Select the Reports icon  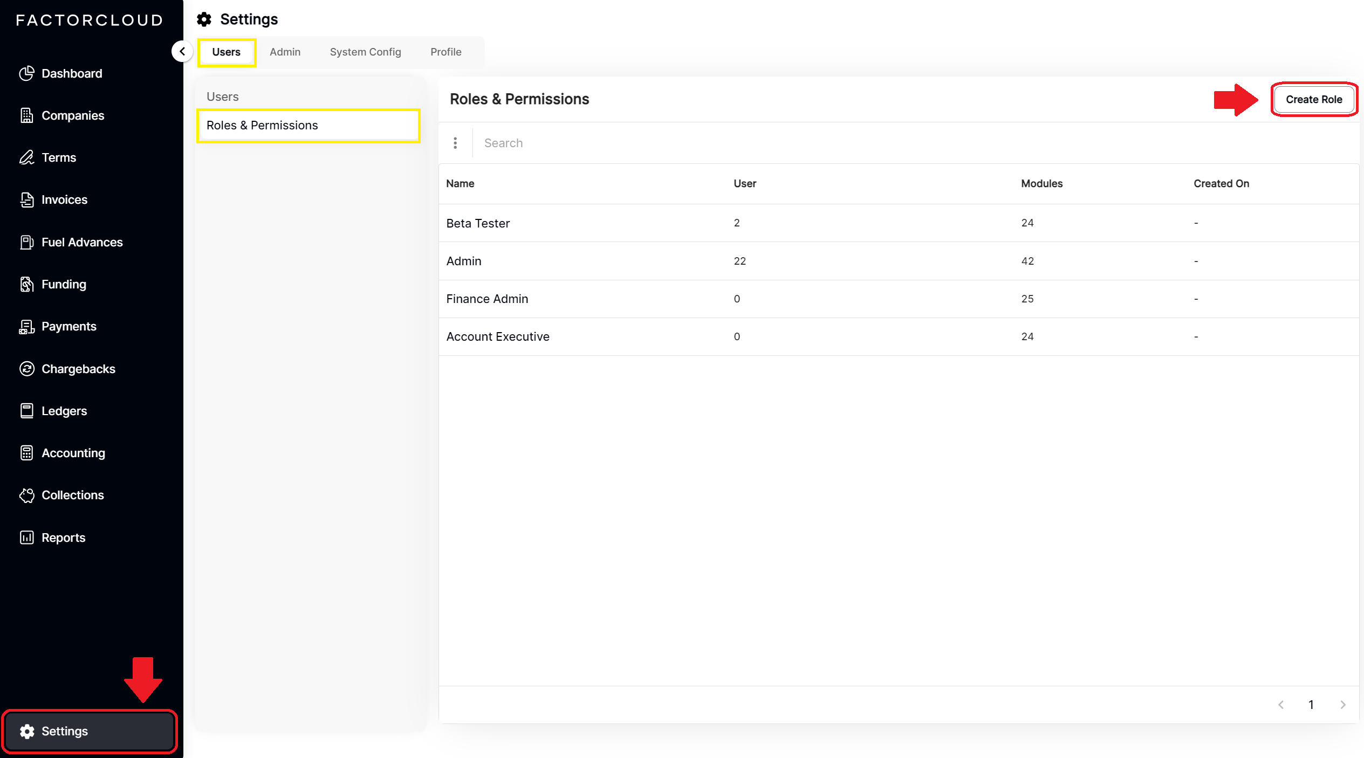(x=27, y=538)
